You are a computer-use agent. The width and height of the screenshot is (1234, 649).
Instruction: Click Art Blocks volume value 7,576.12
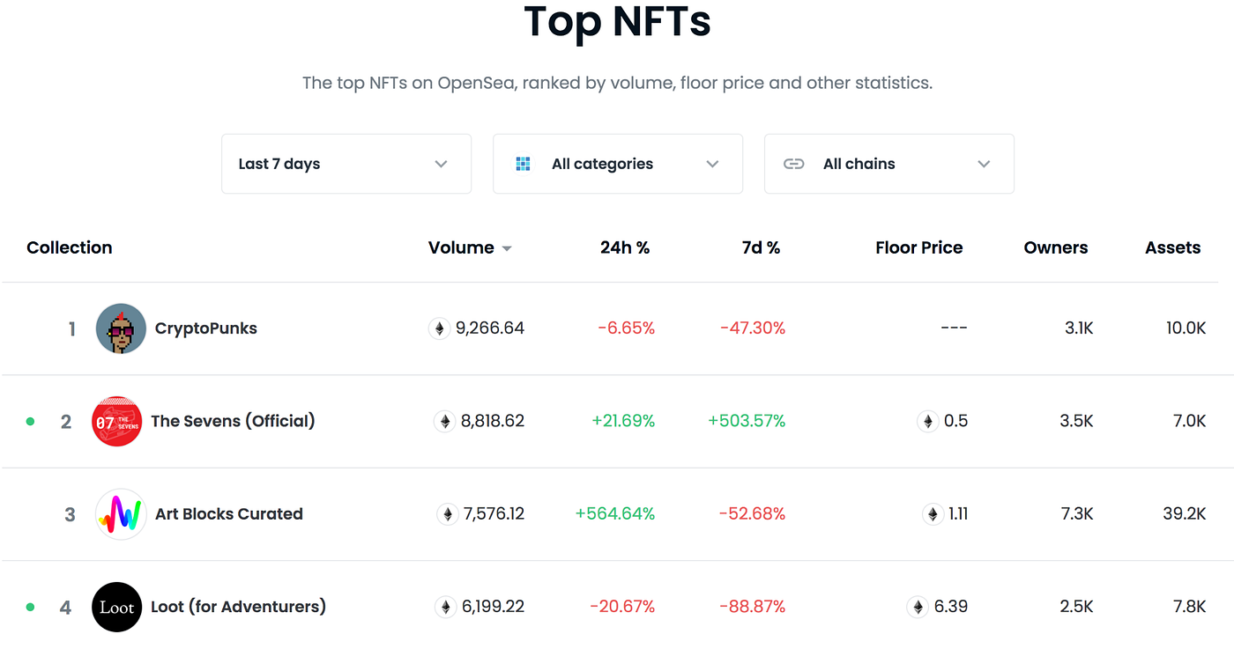[494, 514]
